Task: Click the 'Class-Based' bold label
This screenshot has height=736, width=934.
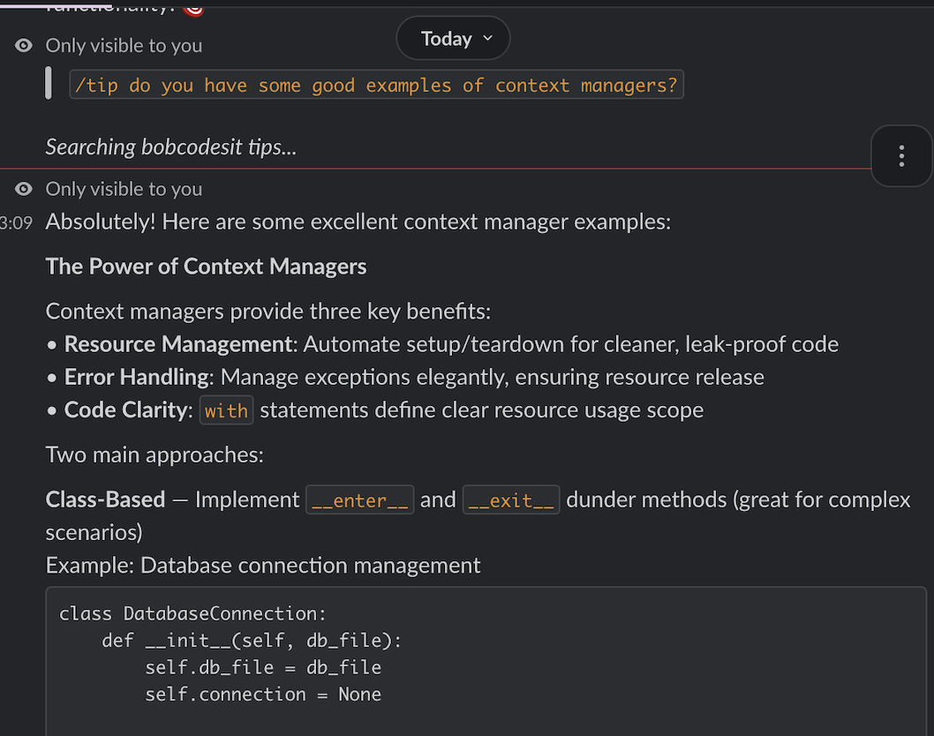Action: (x=105, y=499)
